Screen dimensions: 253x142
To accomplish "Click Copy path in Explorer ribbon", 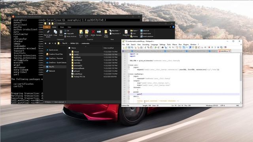I will coord(69,34).
